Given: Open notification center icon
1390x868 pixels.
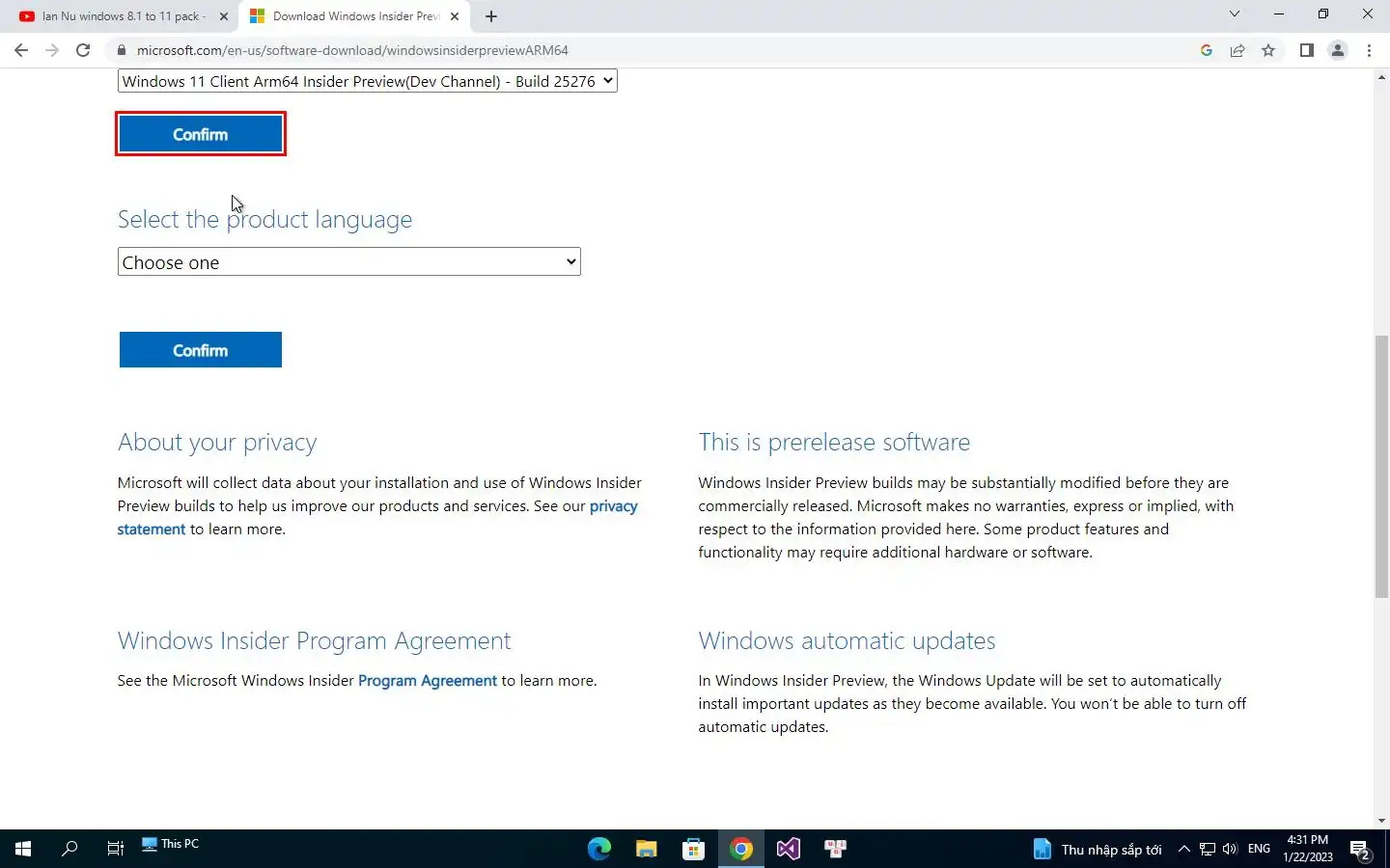Looking at the screenshot, I should [1361, 850].
